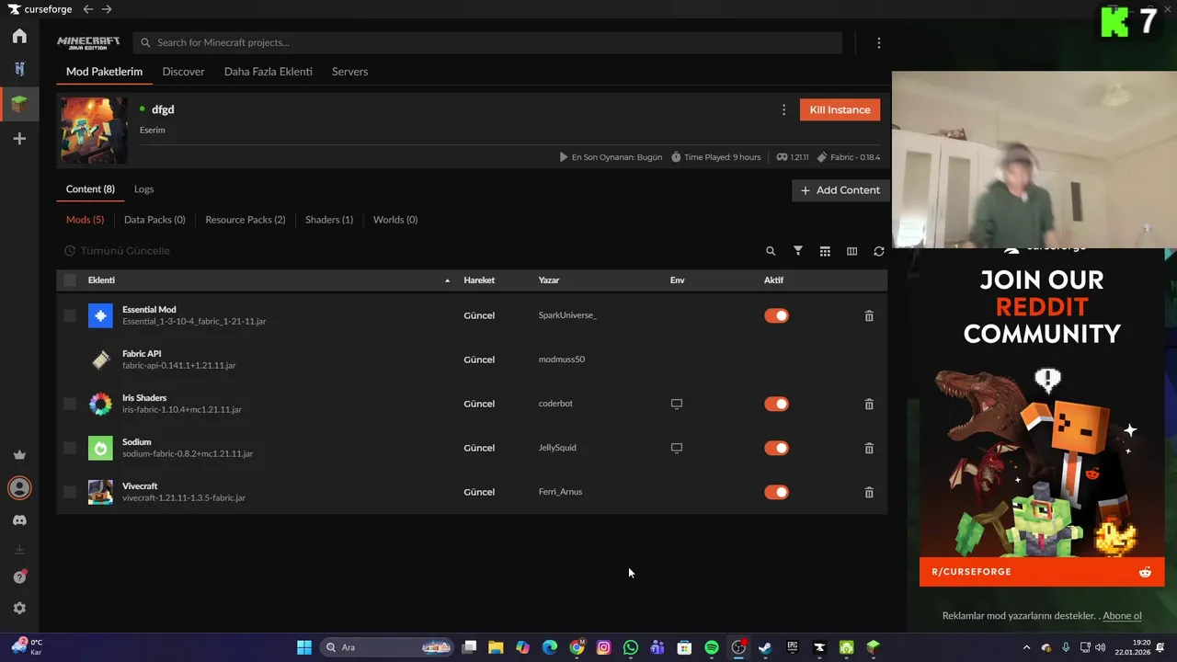The image size is (1177, 662).
Task: Click the Abone ol link
Action: click(1122, 616)
